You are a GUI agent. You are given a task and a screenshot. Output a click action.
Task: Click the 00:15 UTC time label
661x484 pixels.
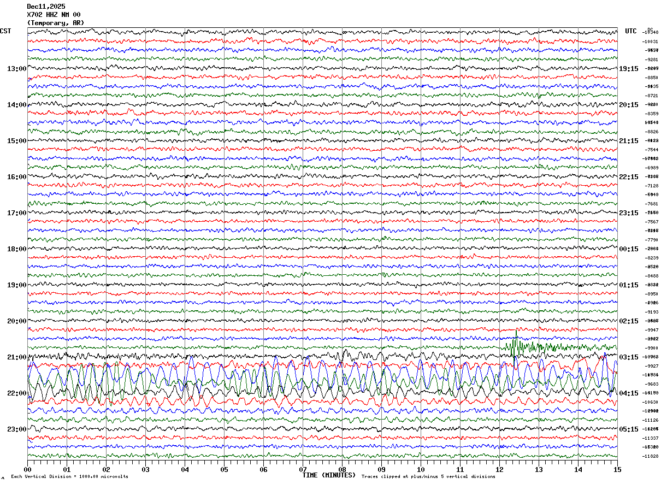[628, 249]
